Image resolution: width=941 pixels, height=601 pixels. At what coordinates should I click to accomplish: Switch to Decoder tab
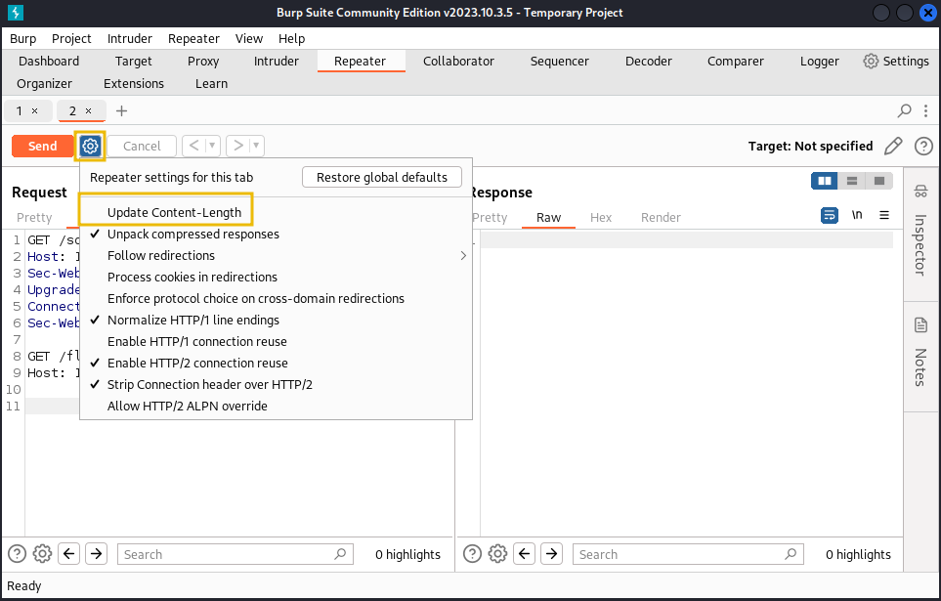(649, 62)
